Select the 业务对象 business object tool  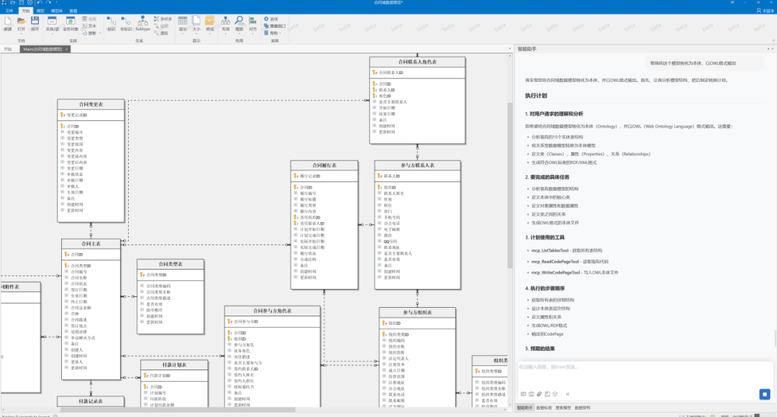pos(71,22)
